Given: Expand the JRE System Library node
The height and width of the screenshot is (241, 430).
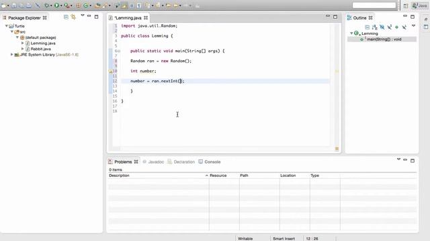Looking at the screenshot, I should pyautogui.click(x=12, y=55).
